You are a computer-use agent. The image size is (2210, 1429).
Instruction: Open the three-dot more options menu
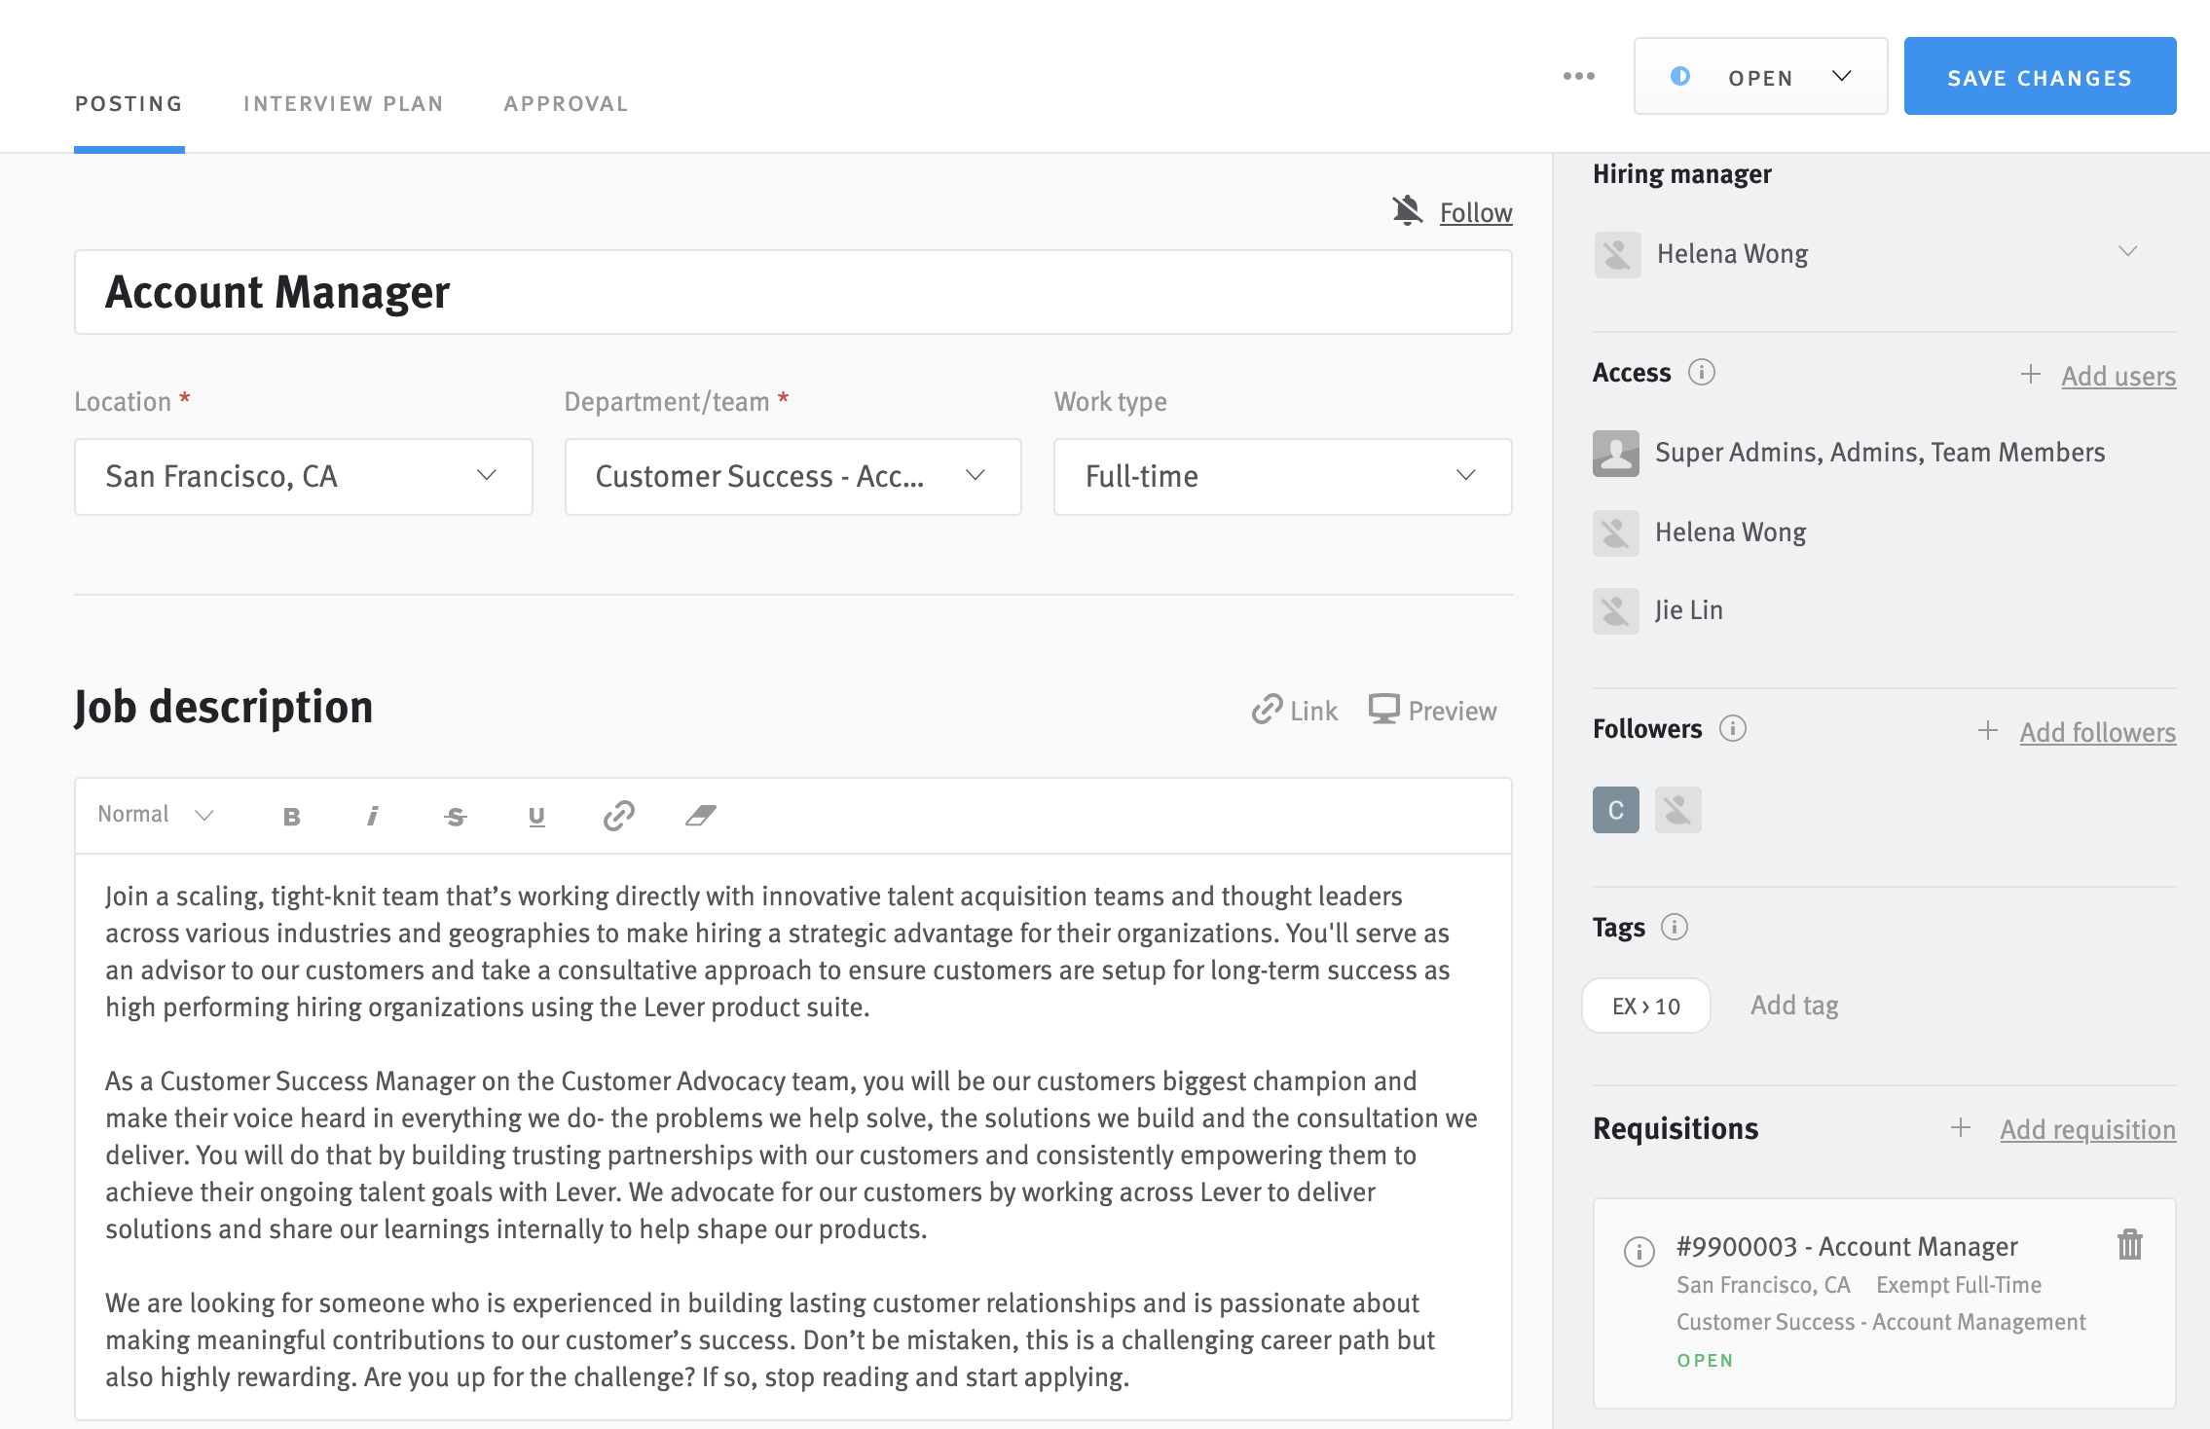1578,76
